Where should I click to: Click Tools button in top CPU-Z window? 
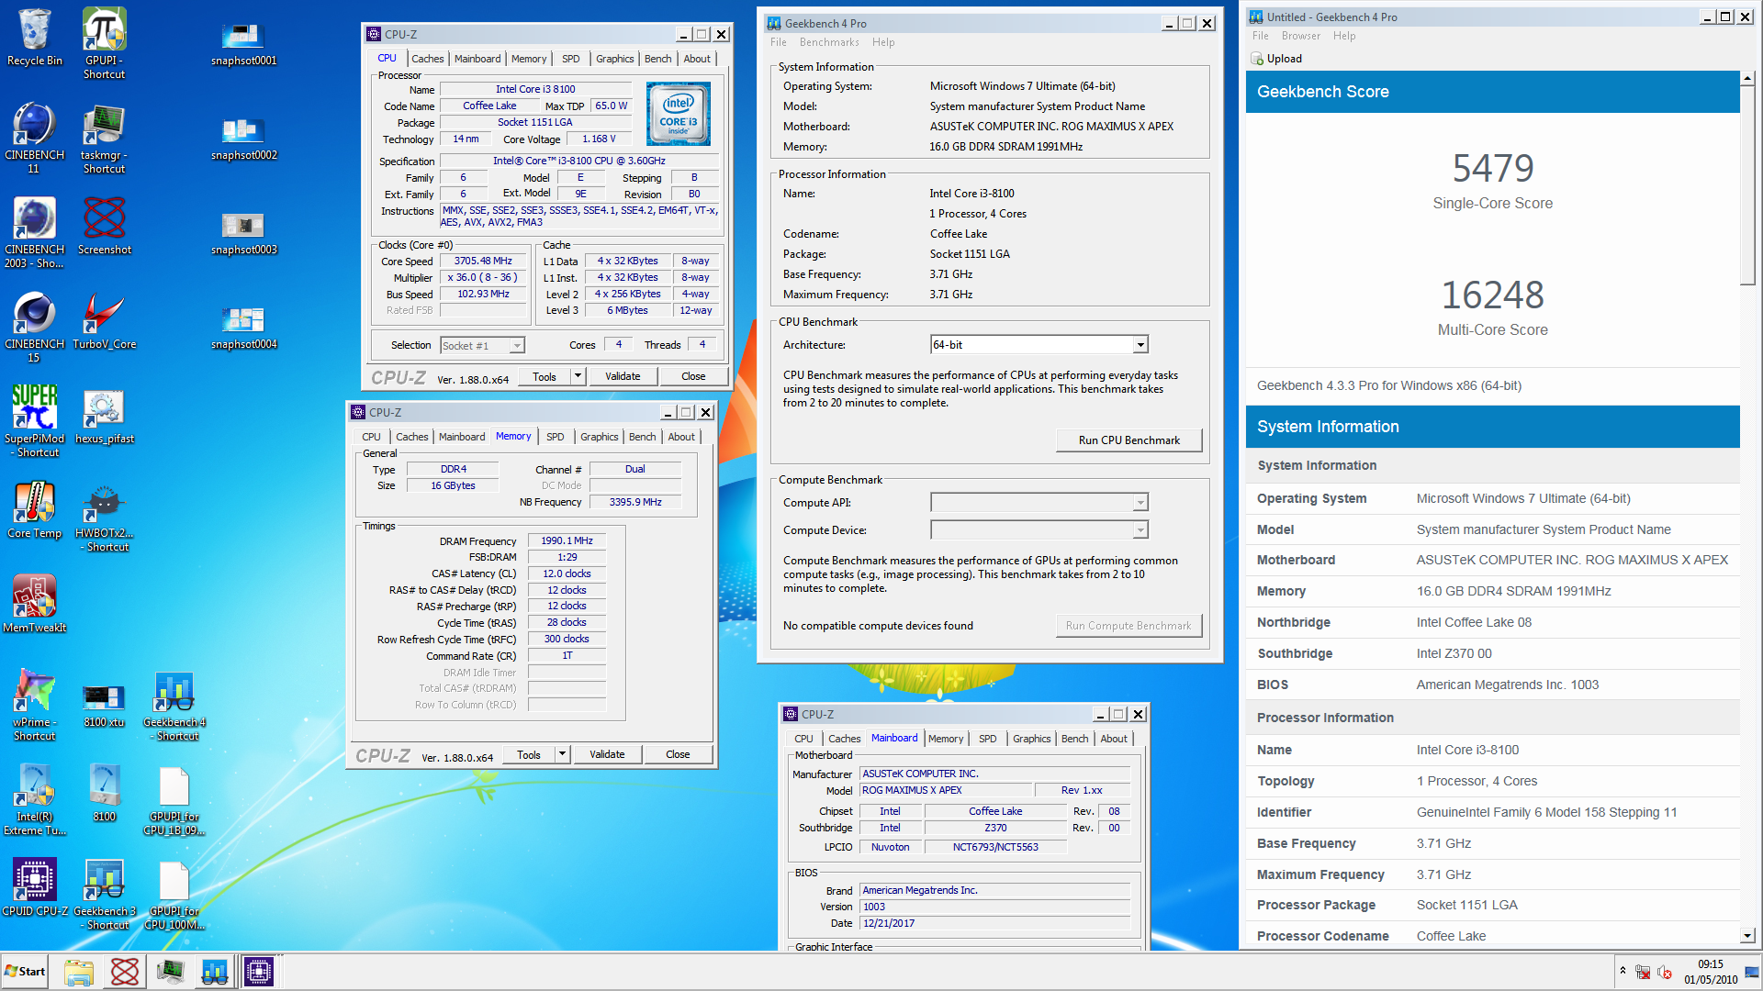545,376
